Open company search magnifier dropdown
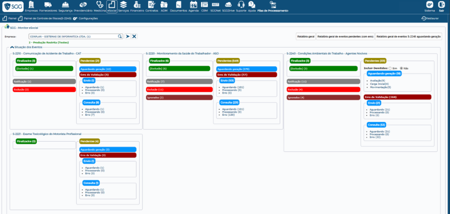The width and height of the screenshot is (450, 214). click(x=120, y=36)
